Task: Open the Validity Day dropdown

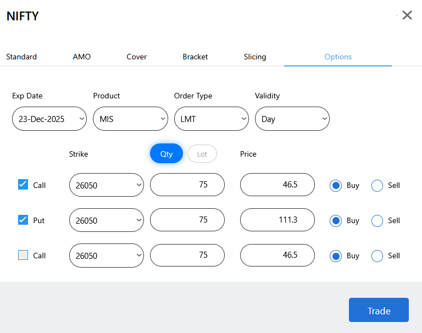Action: click(292, 119)
